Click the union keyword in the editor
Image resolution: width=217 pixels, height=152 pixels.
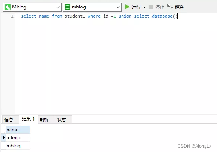click(x=125, y=16)
